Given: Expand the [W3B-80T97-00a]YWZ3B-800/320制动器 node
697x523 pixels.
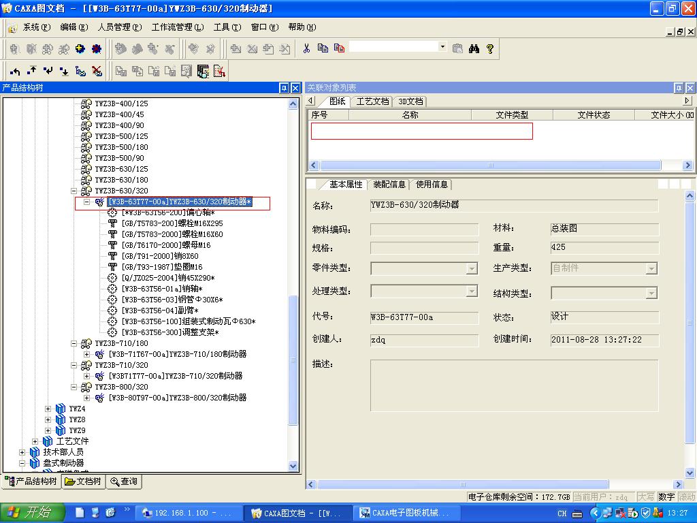Looking at the screenshot, I should (87, 398).
